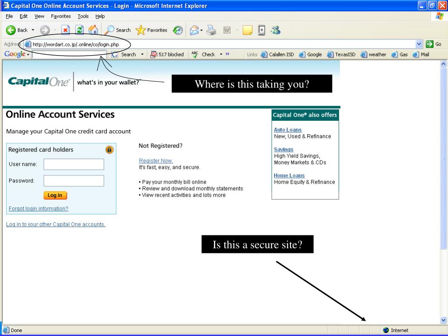Click the Messenger people icon
The image size is (448, 336).
(276, 30)
